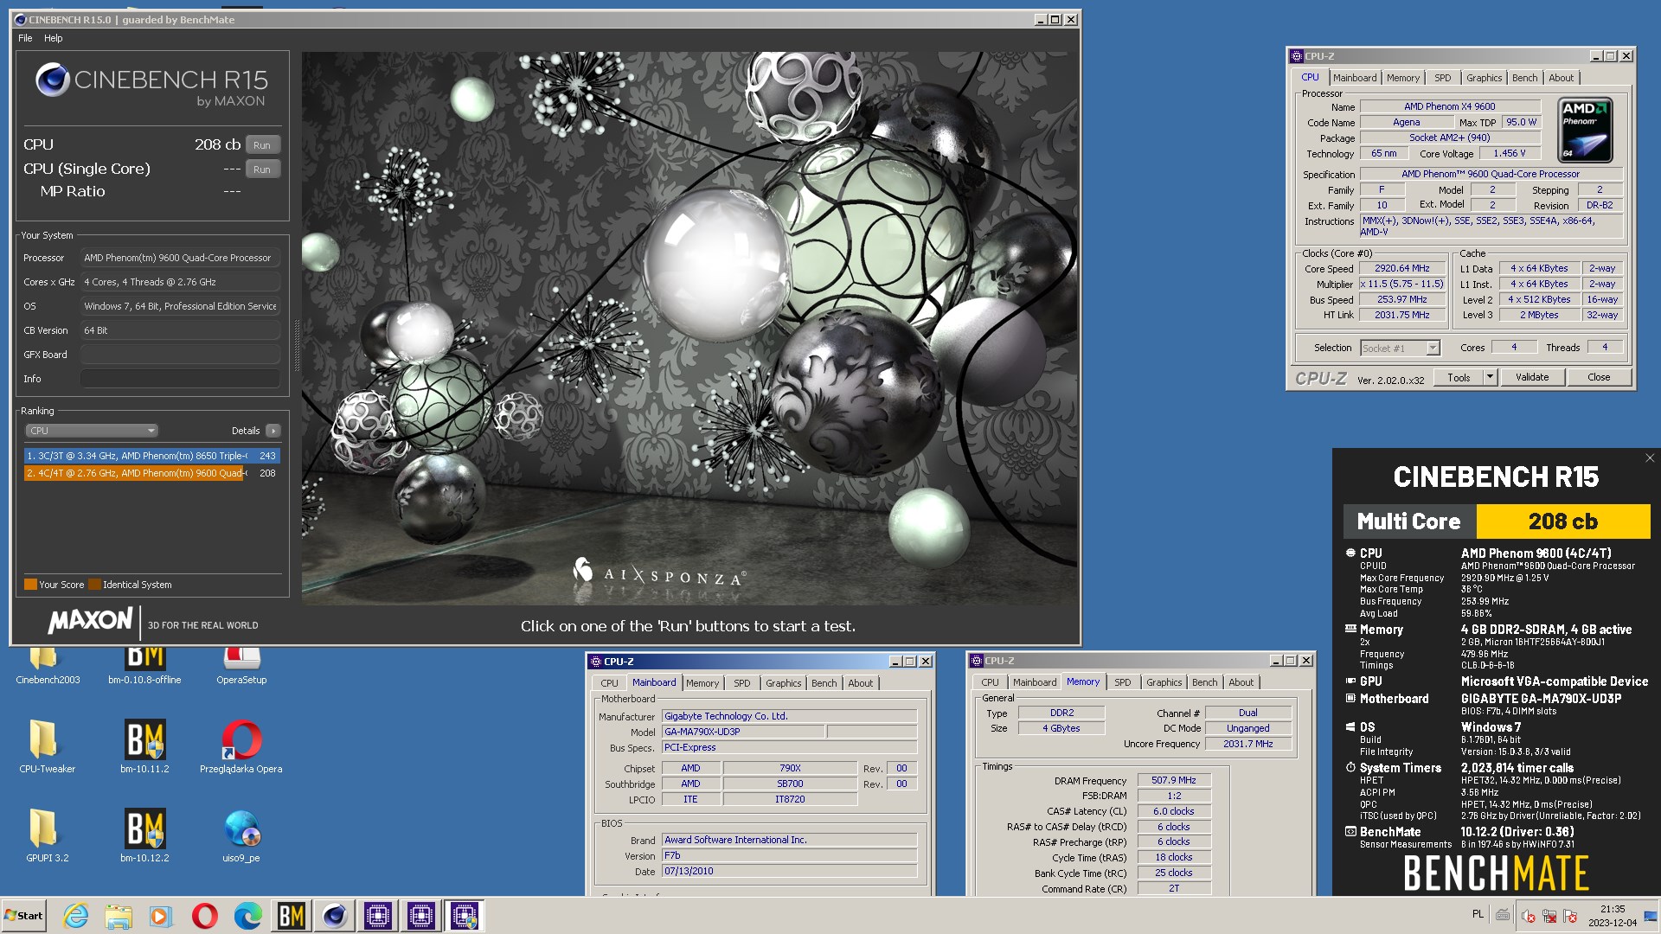The width and height of the screenshot is (1661, 934).
Task: Expand the Ranking CPU dropdown
Action: (91, 431)
